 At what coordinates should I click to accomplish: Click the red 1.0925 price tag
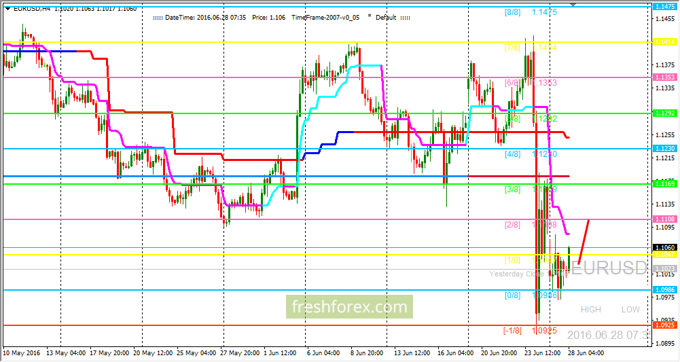pyautogui.click(x=665, y=325)
